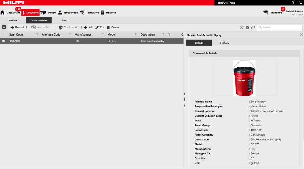The width and height of the screenshot is (304, 169).
Task: Open the help question mark icon
Action: pyautogui.click(x=293, y=2)
